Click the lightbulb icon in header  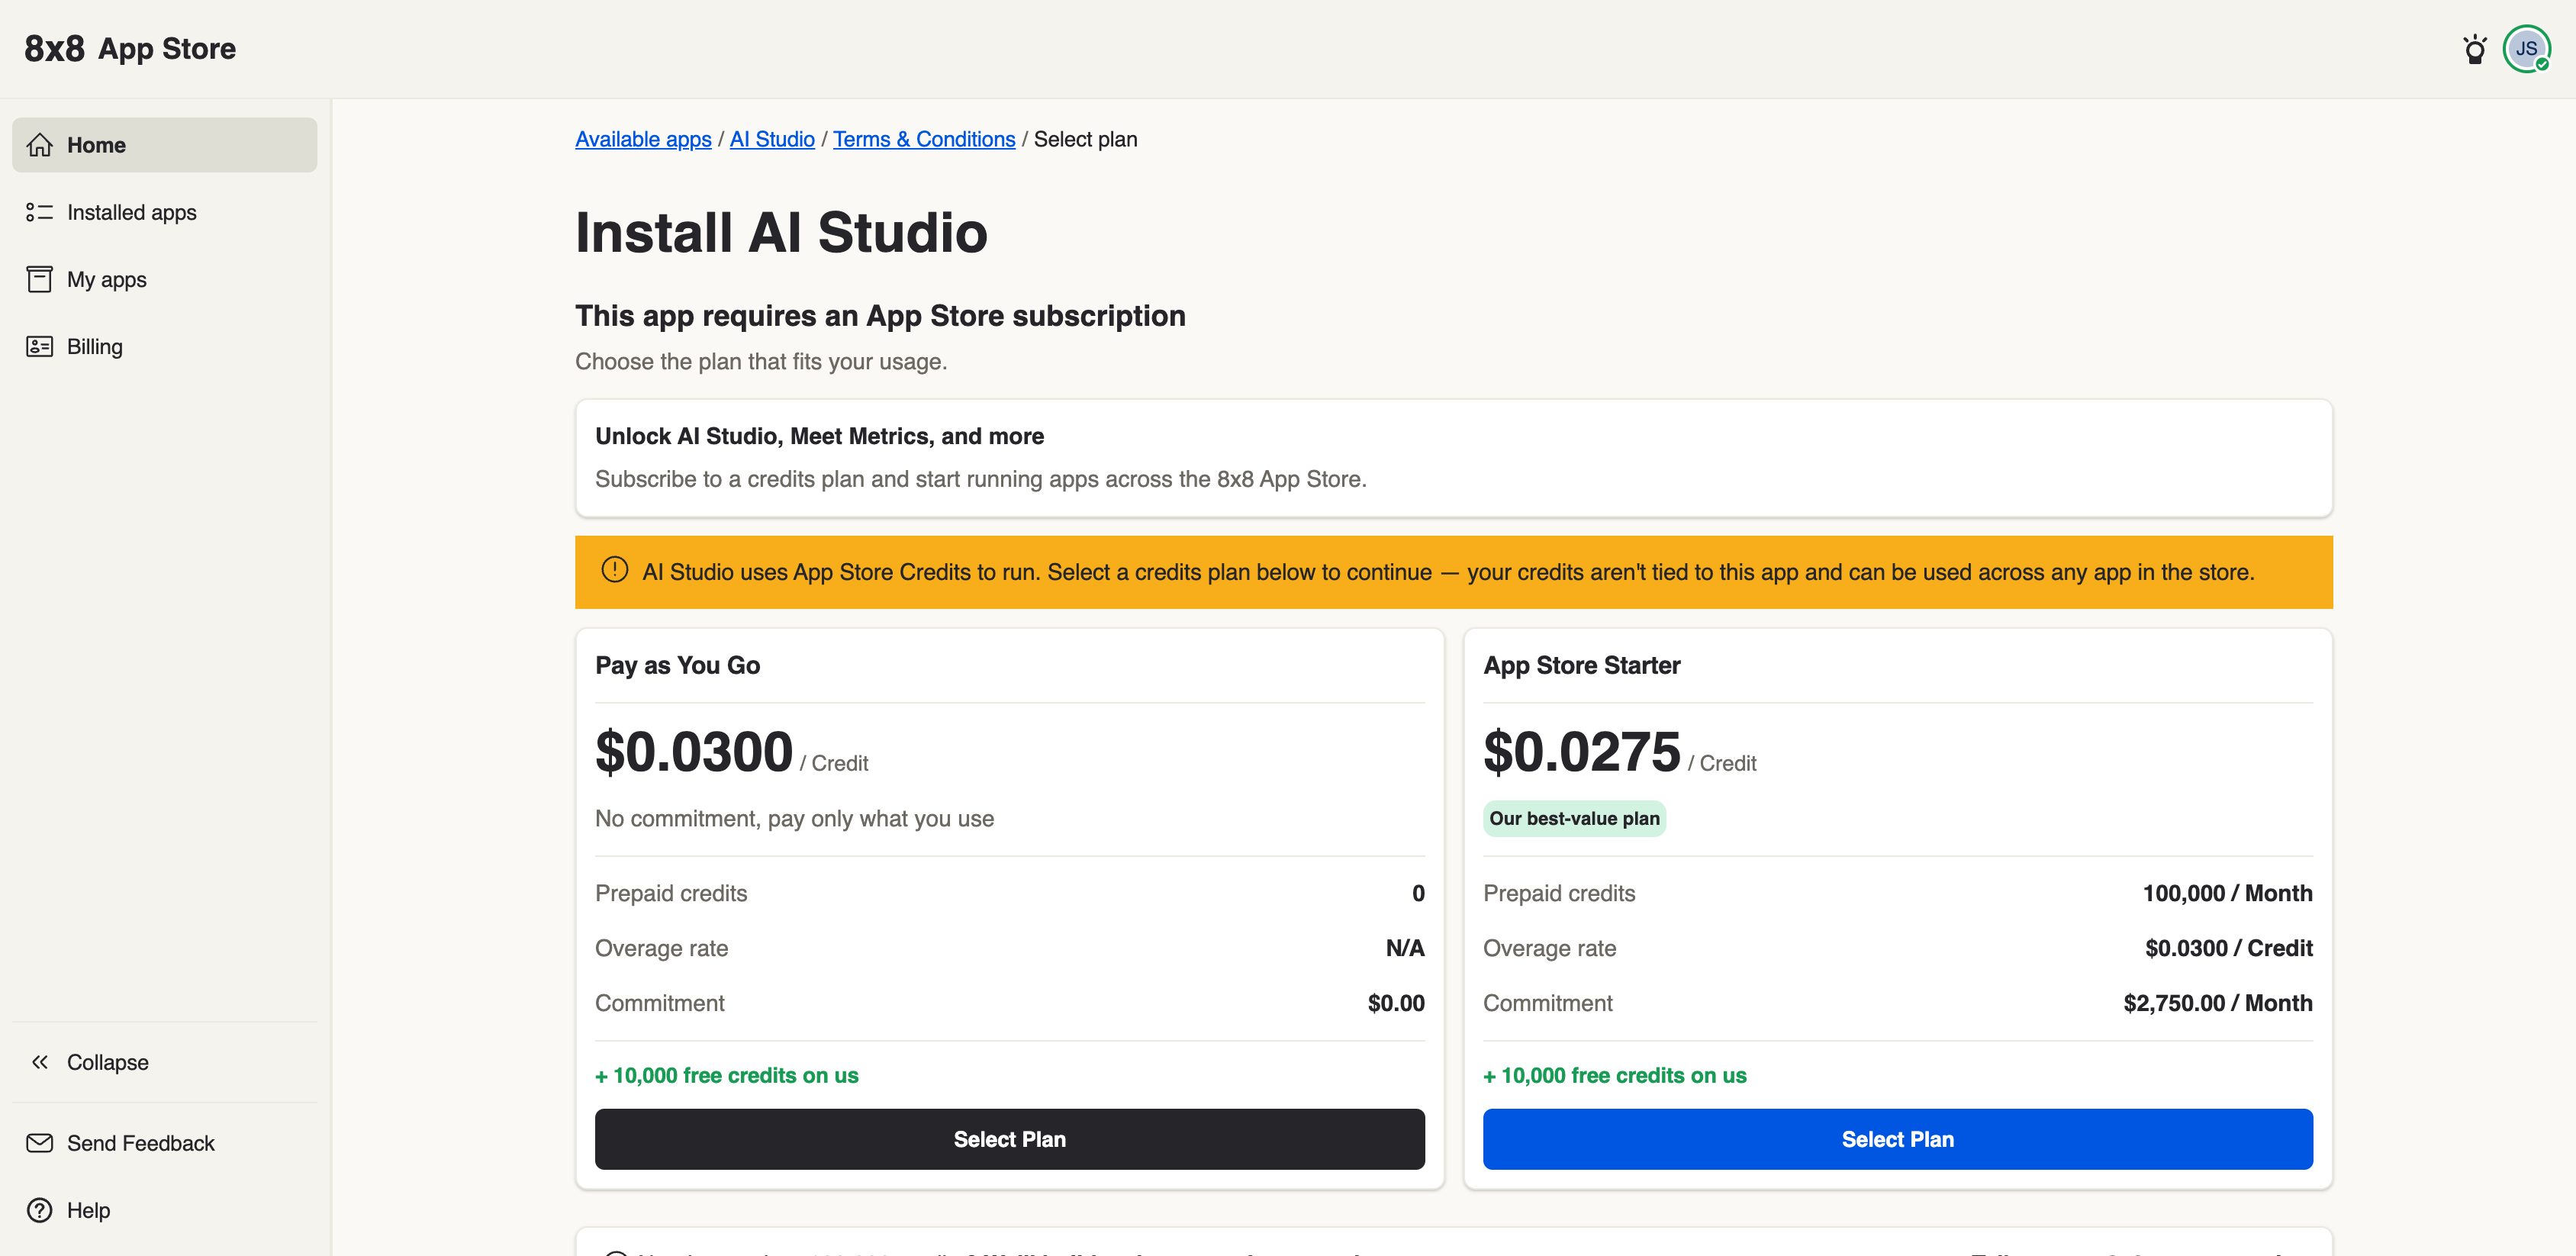point(2474,49)
